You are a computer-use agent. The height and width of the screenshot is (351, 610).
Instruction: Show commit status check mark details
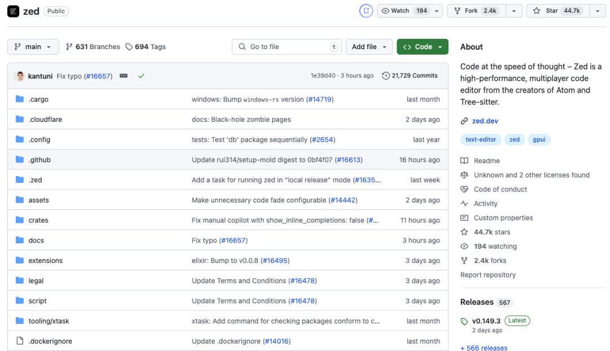pos(141,76)
